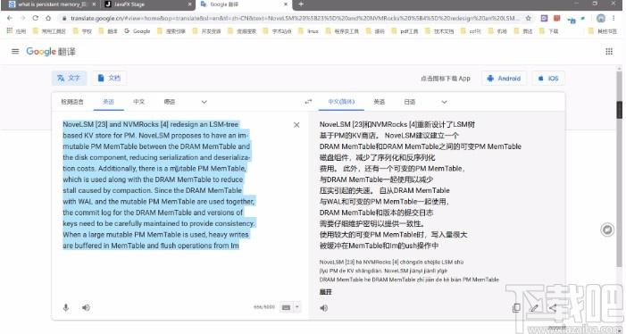Switch to the 'what is persistent memory' tab
The height and width of the screenshot is (334, 626).
(x=52, y=4)
